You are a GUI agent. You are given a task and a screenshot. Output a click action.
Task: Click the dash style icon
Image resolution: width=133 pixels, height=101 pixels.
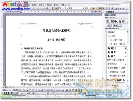(x=70, y=90)
